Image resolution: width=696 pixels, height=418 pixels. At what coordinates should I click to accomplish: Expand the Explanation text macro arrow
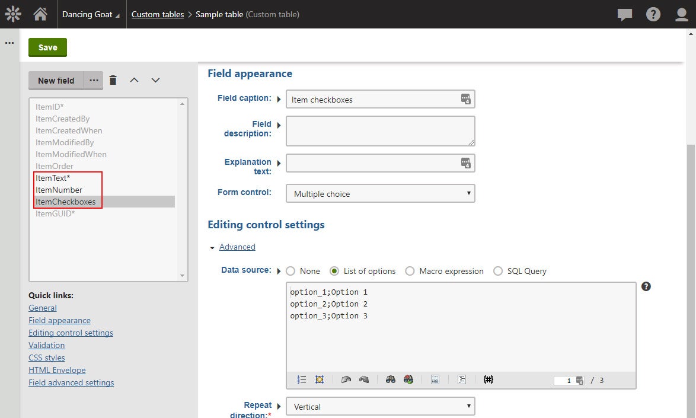pyautogui.click(x=279, y=163)
